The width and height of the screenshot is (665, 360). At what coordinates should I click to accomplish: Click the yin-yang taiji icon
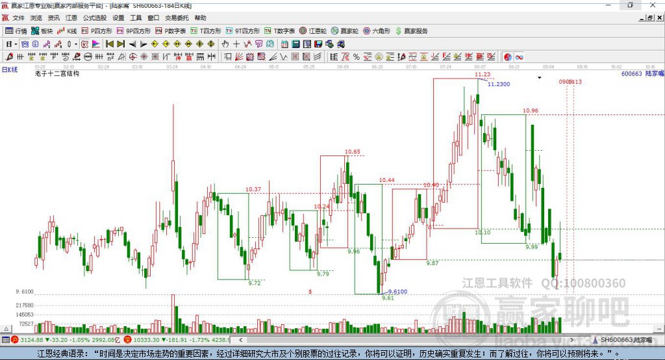[x=508, y=57]
